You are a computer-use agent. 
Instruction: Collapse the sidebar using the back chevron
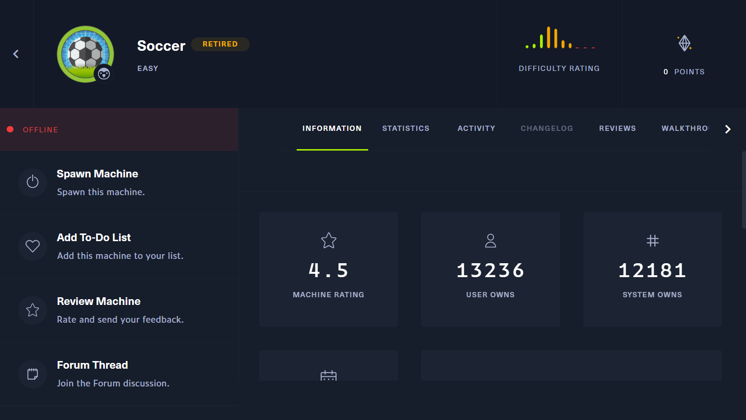(16, 54)
